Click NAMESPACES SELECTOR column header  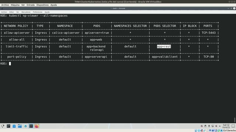coord(130,26)
